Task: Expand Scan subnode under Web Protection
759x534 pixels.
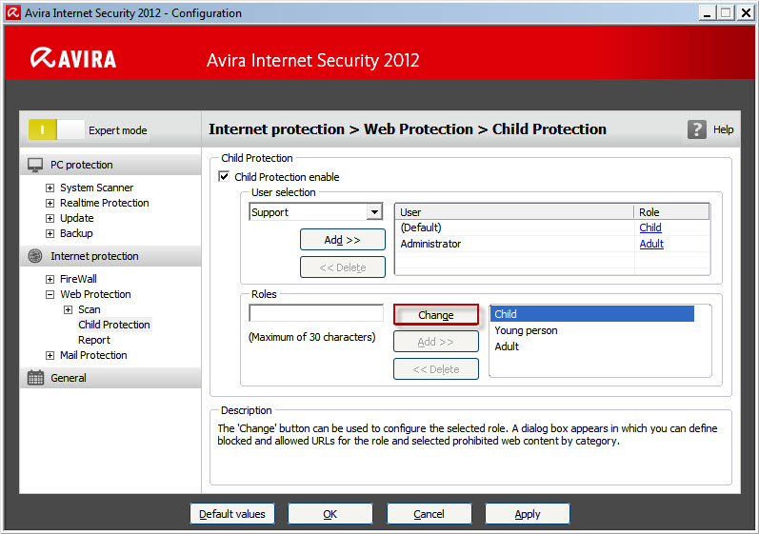Action: (69, 309)
